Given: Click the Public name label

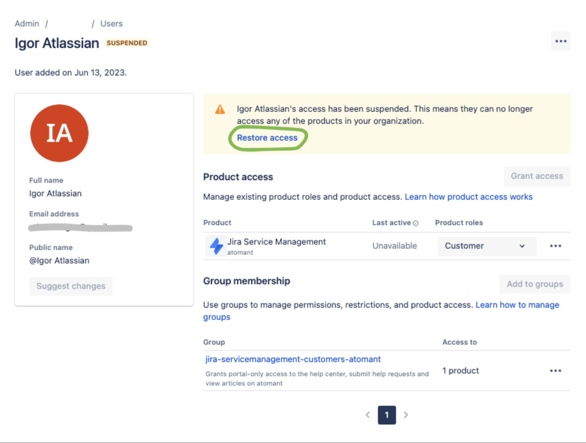Looking at the screenshot, I should [51, 248].
